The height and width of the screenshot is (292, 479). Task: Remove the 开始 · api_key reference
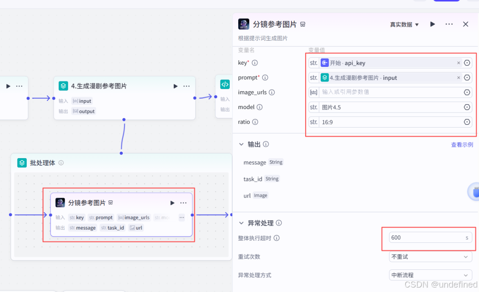pos(458,63)
